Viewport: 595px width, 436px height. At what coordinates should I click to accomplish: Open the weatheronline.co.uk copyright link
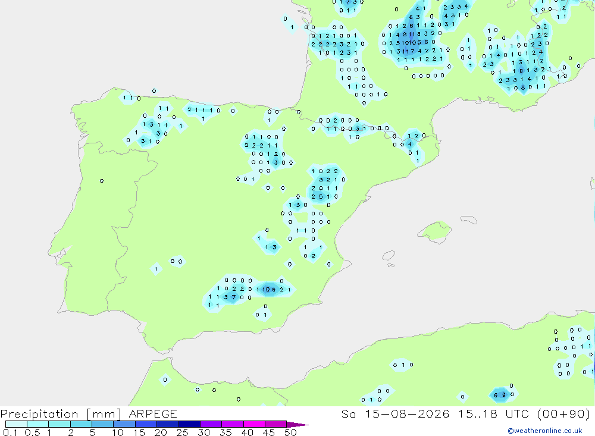(545, 431)
